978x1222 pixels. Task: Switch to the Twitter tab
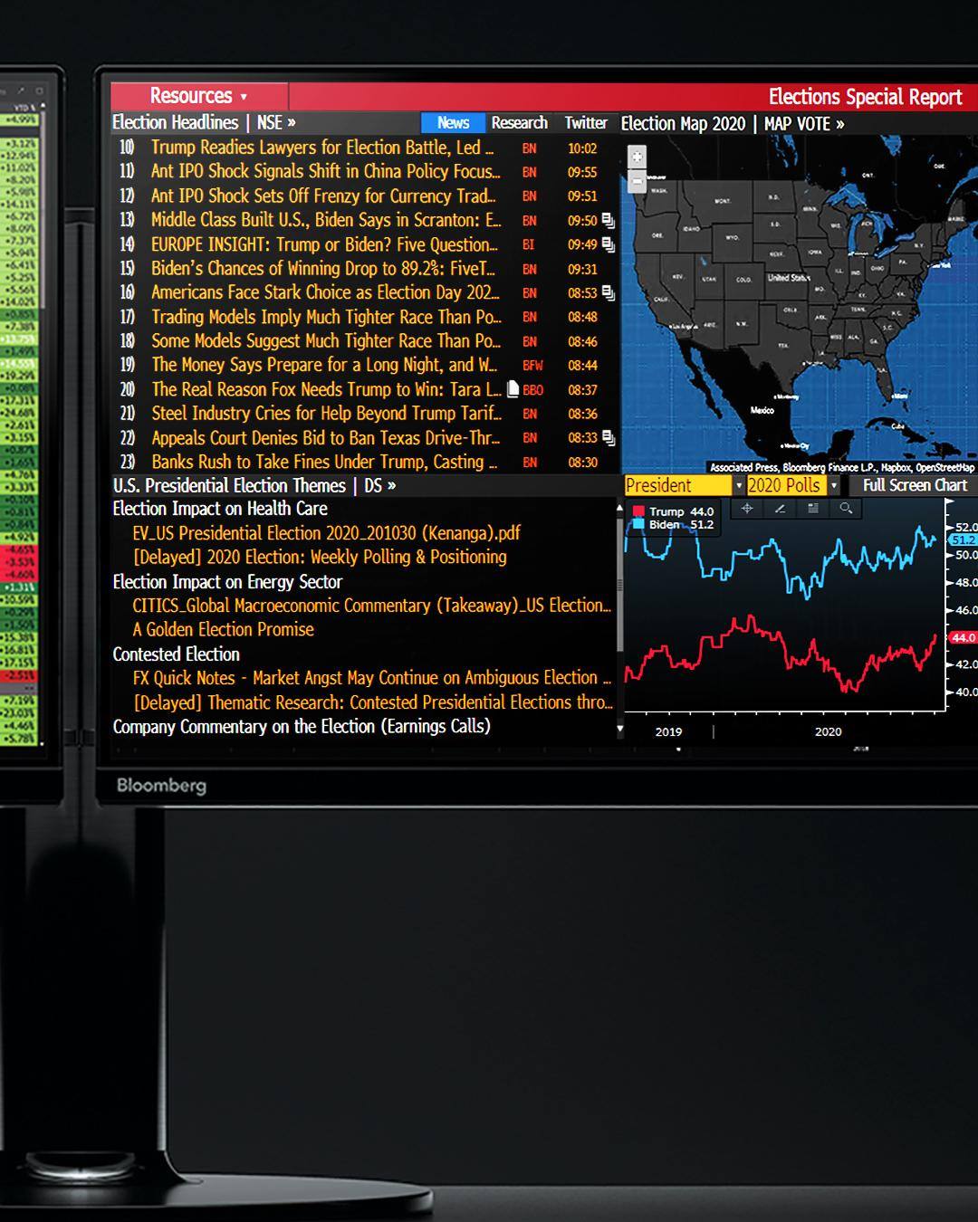pyautogui.click(x=586, y=123)
